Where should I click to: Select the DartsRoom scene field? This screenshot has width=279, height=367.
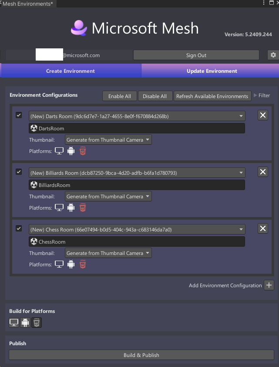[x=137, y=128]
